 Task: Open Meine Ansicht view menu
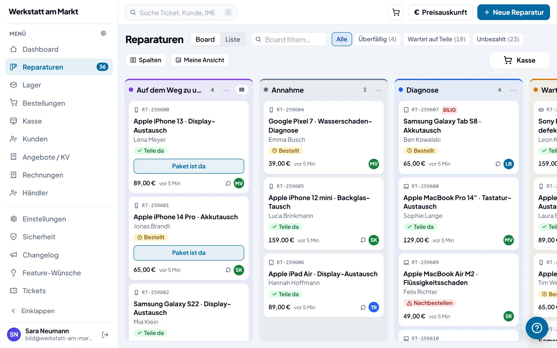coord(200,60)
